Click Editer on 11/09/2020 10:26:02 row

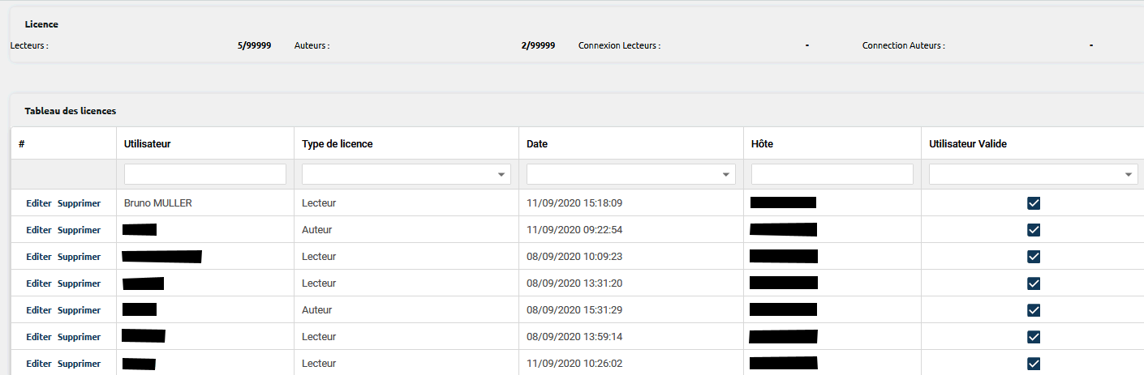(38, 364)
